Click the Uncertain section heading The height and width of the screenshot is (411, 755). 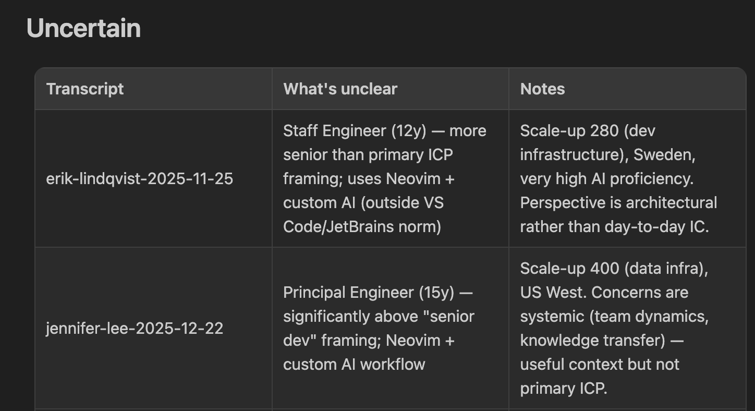tap(83, 28)
